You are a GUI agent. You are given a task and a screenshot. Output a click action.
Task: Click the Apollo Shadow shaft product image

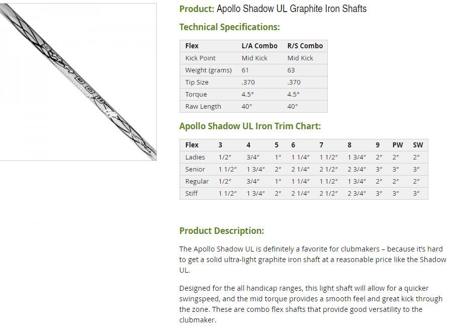78,82
